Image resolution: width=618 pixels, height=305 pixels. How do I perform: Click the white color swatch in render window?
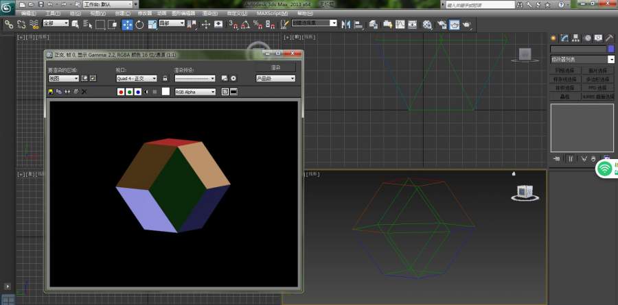[165, 91]
